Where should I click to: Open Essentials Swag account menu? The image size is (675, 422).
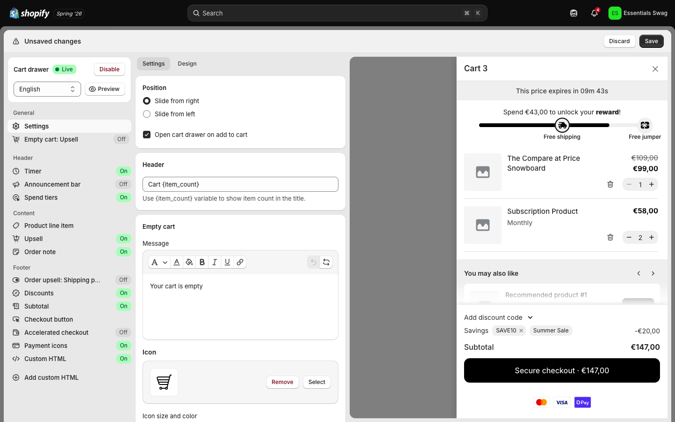[x=638, y=13]
